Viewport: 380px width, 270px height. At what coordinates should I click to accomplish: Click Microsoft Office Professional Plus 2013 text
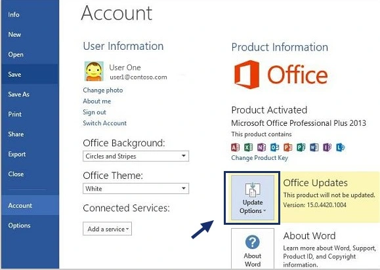coord(299,123)
